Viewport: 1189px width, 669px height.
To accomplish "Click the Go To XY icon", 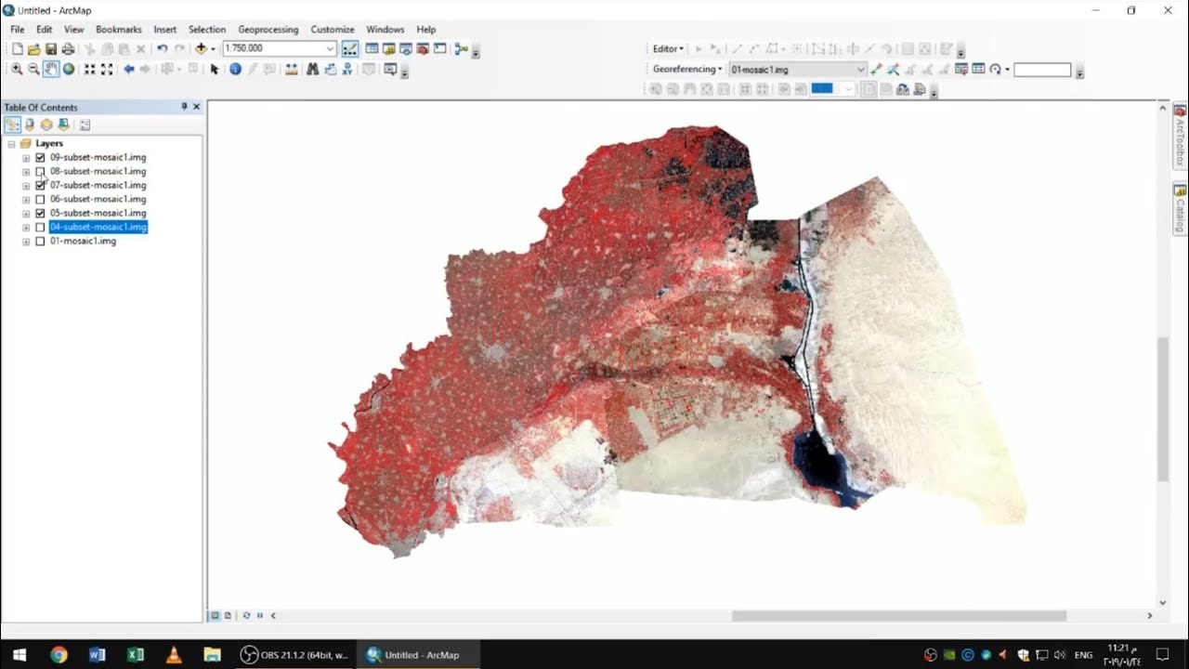I will (347, 69).
